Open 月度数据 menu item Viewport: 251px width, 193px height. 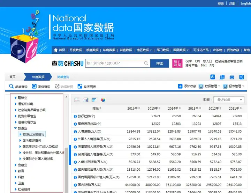(x=76, y=50)
